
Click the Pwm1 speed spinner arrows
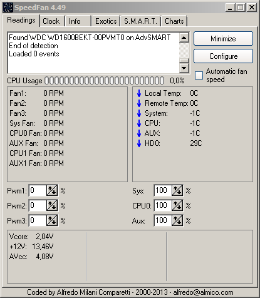pyautogui.click(x=52, y=190)
